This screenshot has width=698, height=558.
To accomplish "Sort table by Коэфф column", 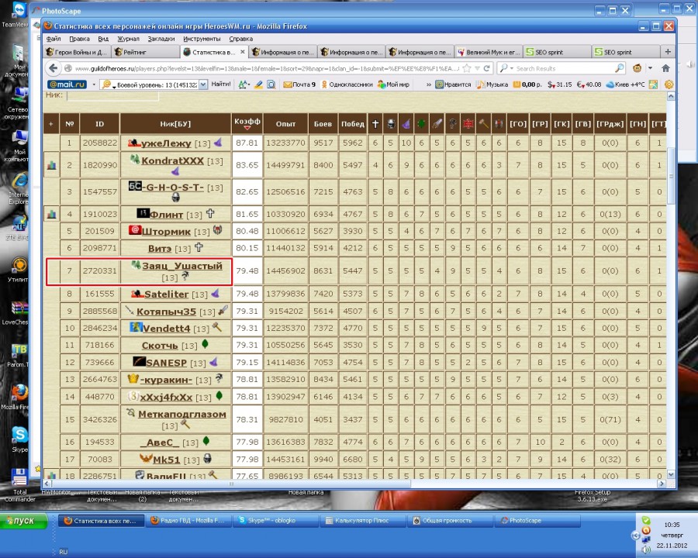I will click(247, 123).
